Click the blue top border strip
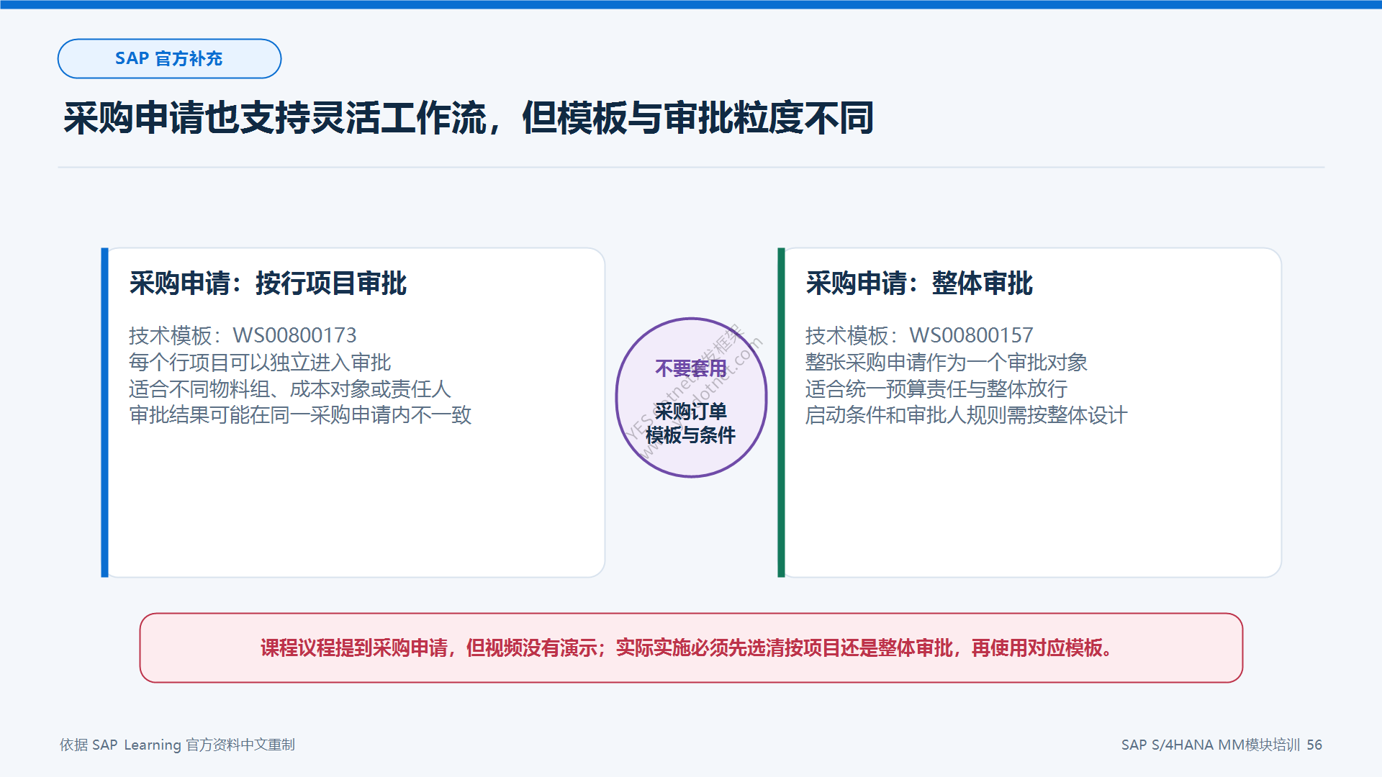This screenshot has height=777, width=1382. point(691,4)
